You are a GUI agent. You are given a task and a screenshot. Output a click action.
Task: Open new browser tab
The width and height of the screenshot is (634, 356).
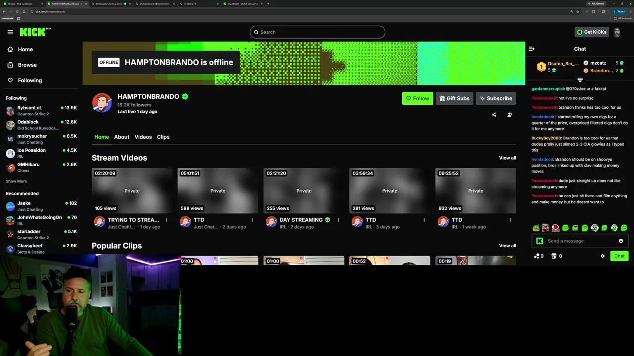(268, 3)
